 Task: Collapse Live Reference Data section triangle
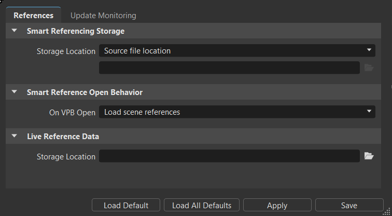pyautogui.click(x=15, y=137)
